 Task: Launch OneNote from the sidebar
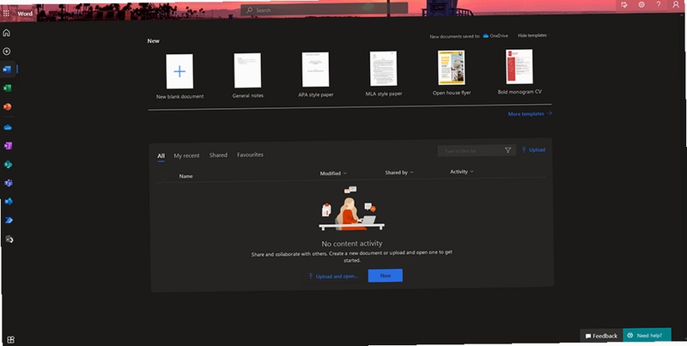[8, 146]
